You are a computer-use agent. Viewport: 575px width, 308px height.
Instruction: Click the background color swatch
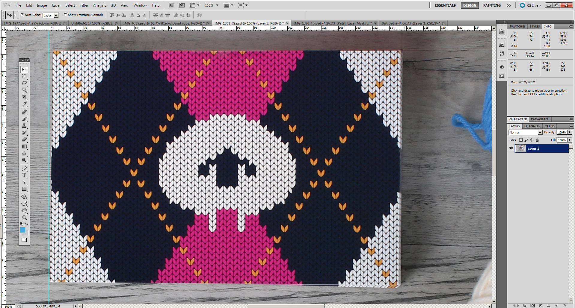coord(27,233)
